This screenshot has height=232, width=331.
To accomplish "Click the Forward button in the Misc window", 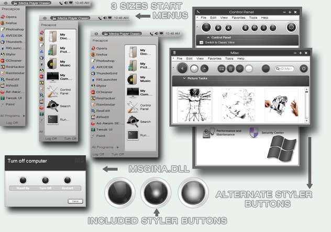I will point(194,69).
